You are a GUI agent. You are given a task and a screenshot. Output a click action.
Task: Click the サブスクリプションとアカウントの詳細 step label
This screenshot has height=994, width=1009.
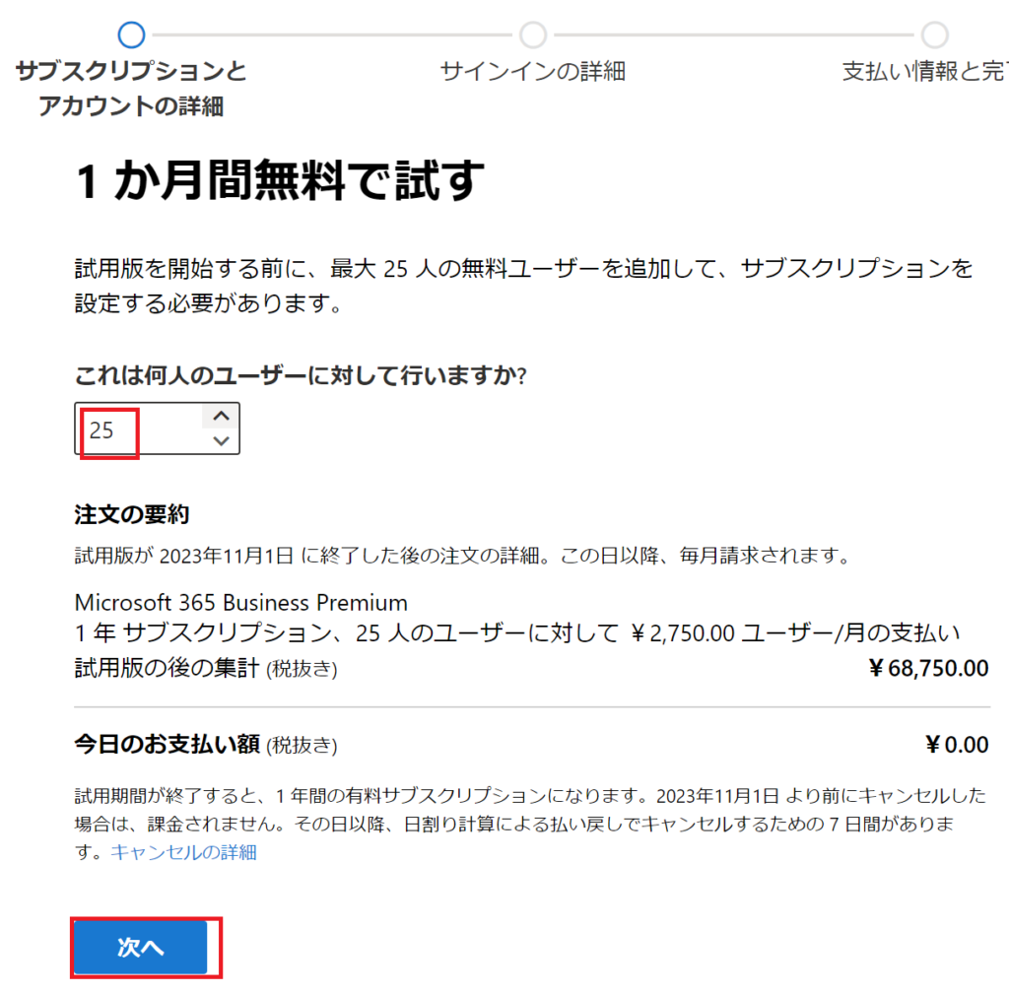131,88
